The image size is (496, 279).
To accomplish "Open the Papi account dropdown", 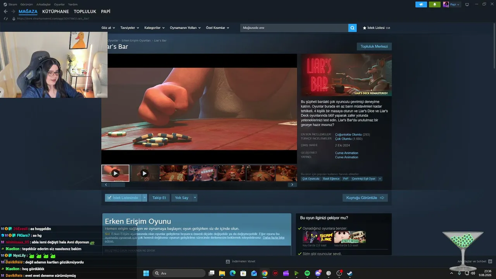I will 455,4.
